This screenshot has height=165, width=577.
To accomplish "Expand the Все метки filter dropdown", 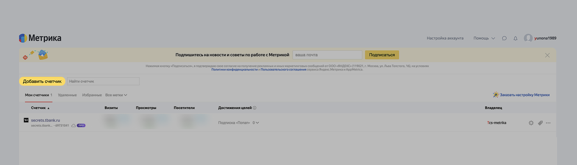I will [x=116, y=95].
